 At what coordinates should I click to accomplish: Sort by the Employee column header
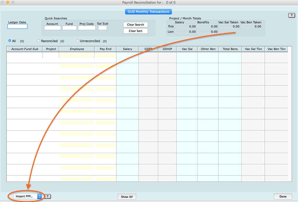click(x=77, y=49)
